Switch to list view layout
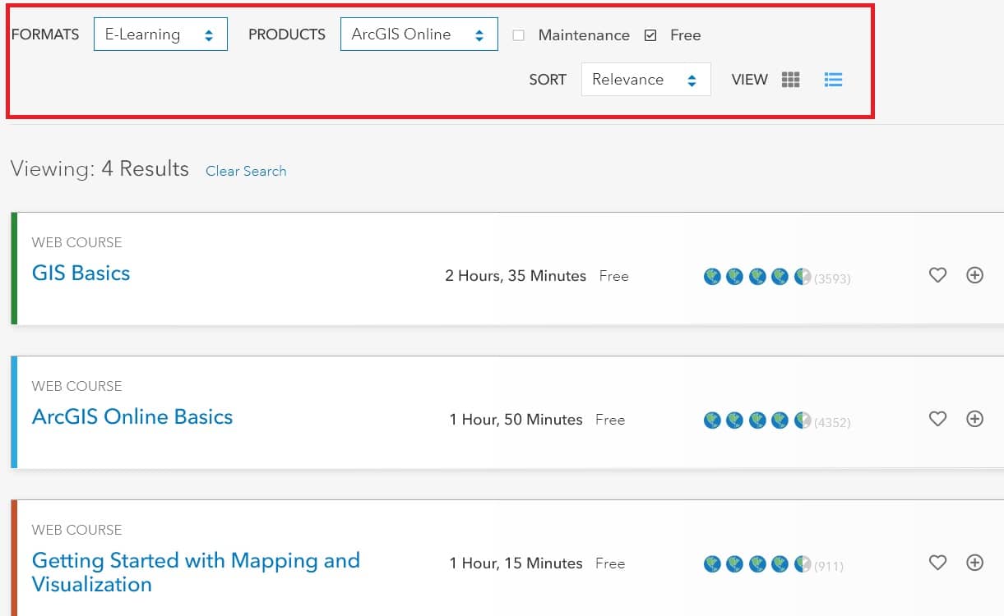Screen dimensions: 1004x616 (x=833, y=79)
